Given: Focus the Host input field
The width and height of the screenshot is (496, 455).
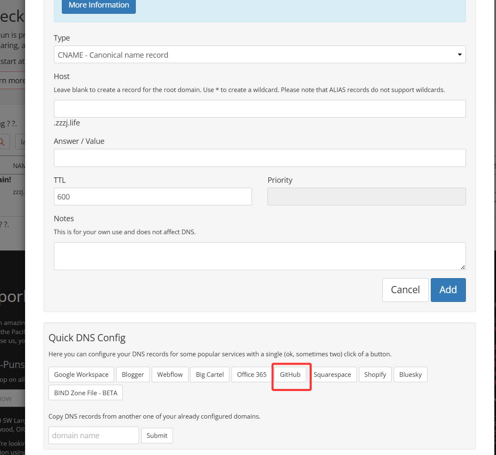Looking at the screenshot, I should 260,109.
